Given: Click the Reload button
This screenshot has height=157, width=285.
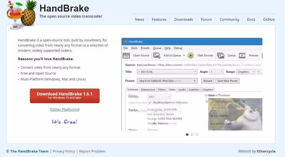Looking at the screenshot, I should coord(208,81).
